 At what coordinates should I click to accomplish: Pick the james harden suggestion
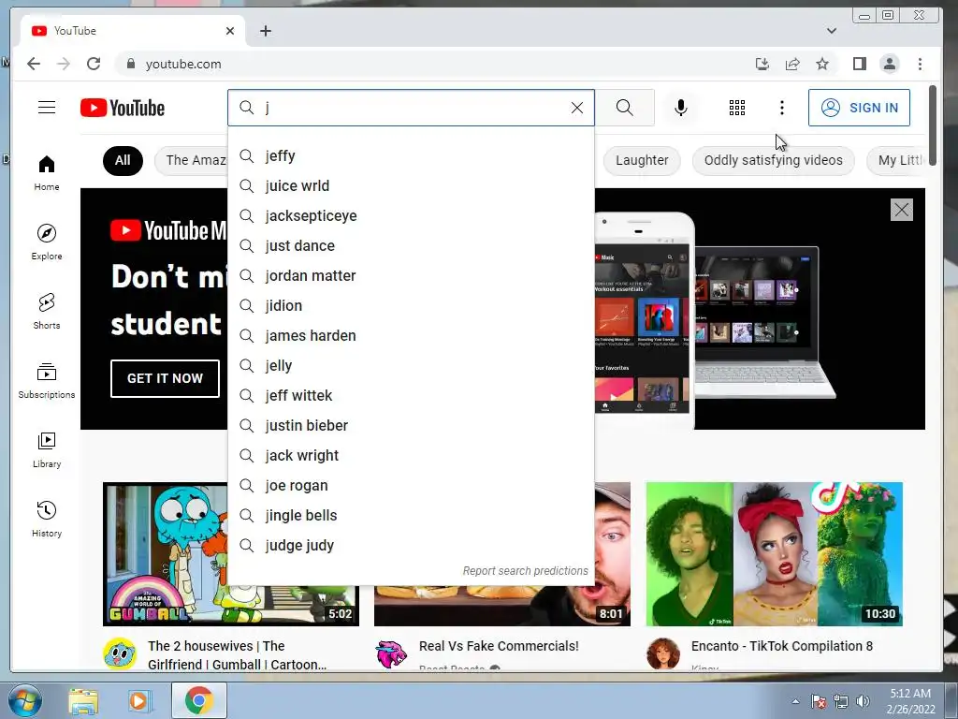click(x=411, y=336)
